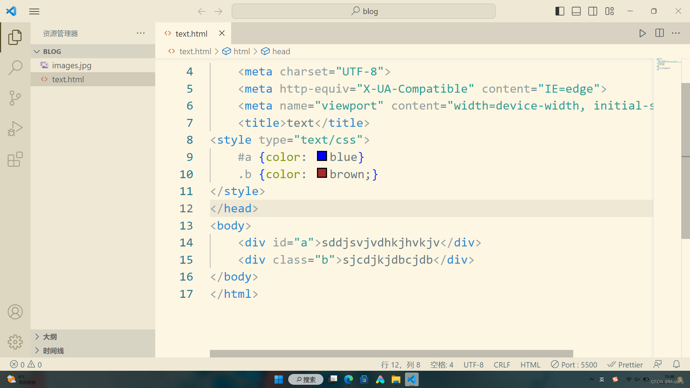Open Source Control view
Screen dimensions: 690x388
coord(15,98)
